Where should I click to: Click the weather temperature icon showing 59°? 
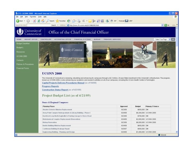pyautogui.click(x=112, y=21)
